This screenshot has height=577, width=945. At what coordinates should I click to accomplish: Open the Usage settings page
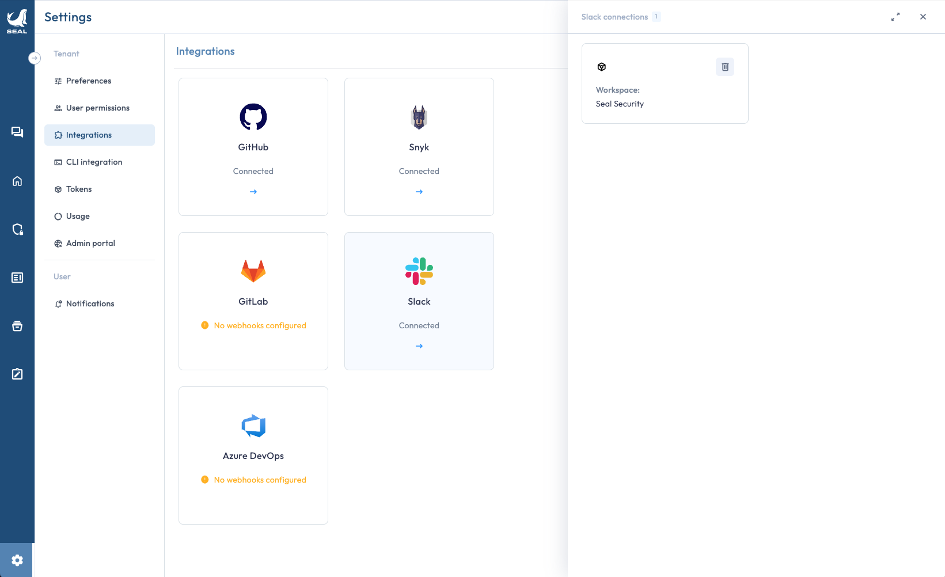tap(100, 216)
